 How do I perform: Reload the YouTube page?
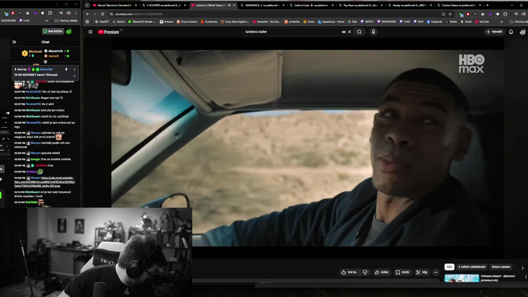[x=102, y=14]
